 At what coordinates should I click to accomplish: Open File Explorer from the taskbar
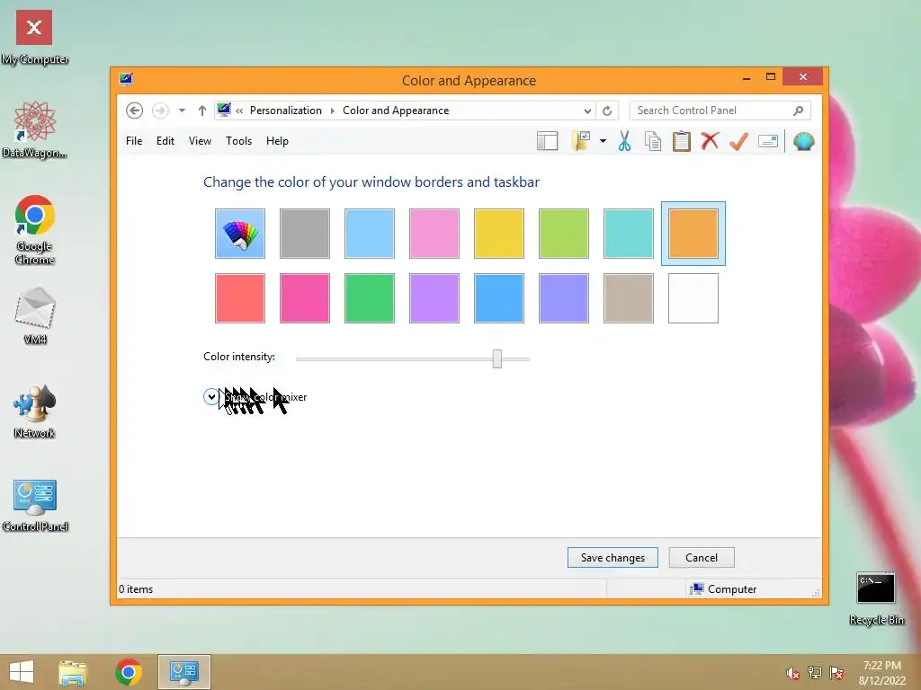73,672
